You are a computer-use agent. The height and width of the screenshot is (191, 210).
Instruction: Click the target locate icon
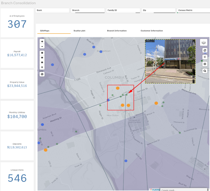click(x=205, y=64)
